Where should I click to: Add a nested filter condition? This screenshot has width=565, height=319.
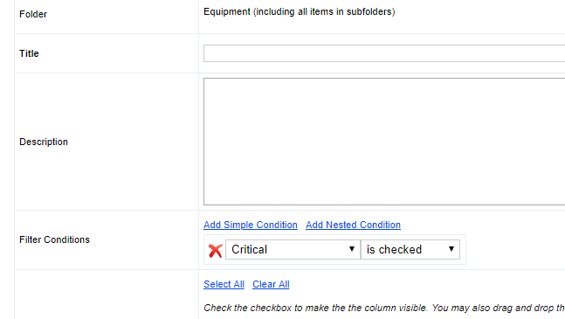coord(353,225)
